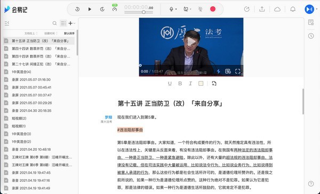Toggle italic formatting
320x194 pixels.
tap(190, 84)
